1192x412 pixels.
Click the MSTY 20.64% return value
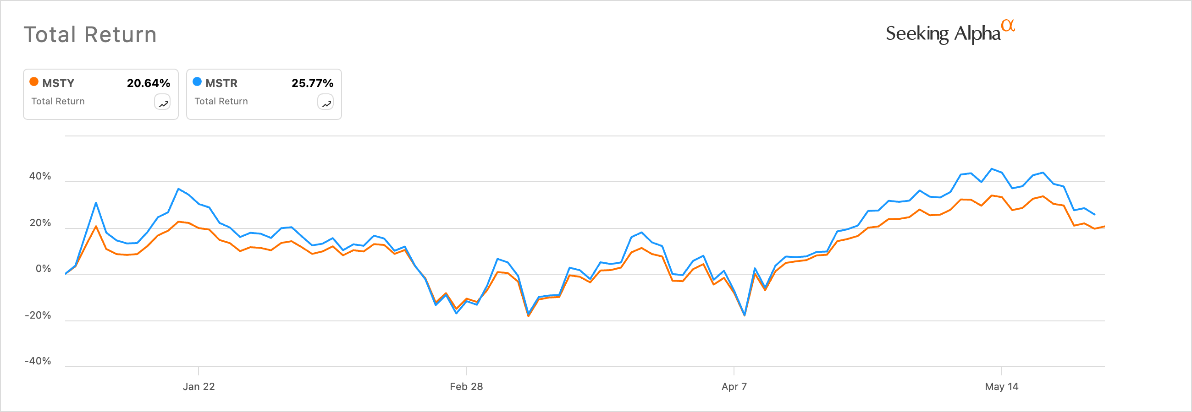149,83
